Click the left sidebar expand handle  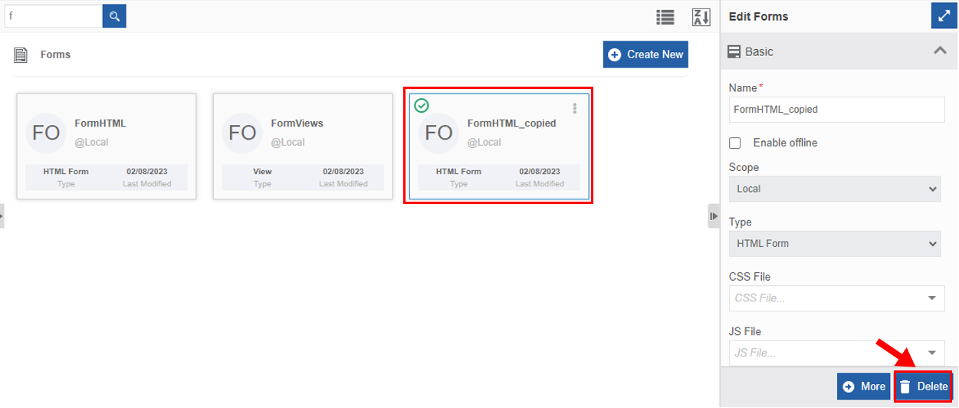(x=2, y=216)
